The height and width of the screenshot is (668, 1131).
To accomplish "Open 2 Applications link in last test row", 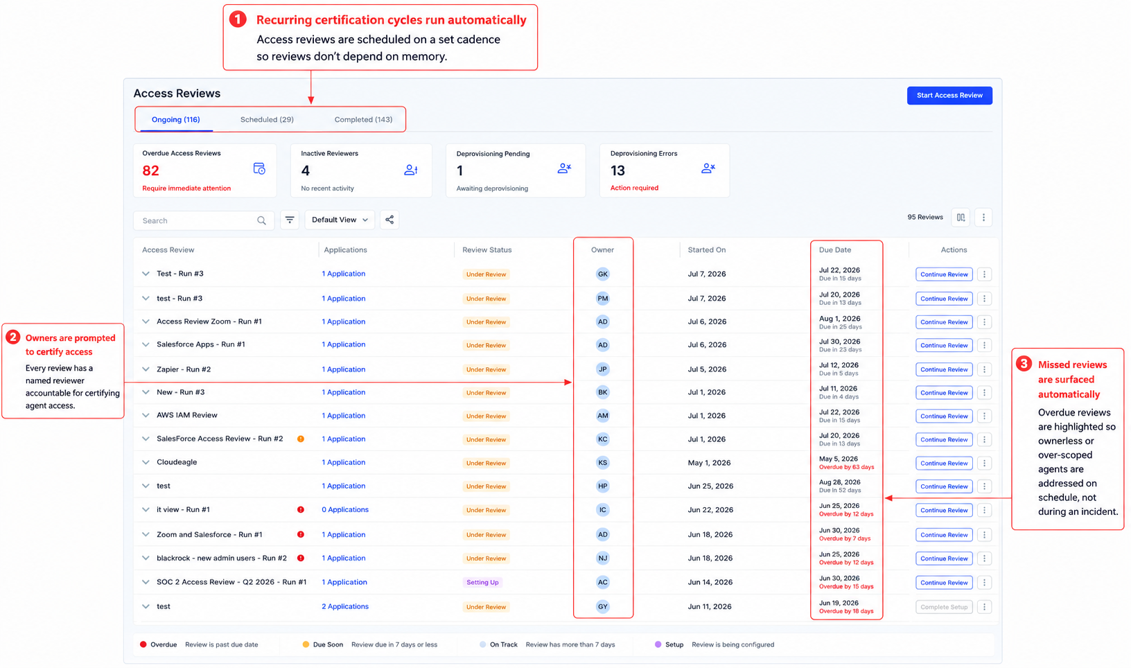I will click(x=345, y=606).
